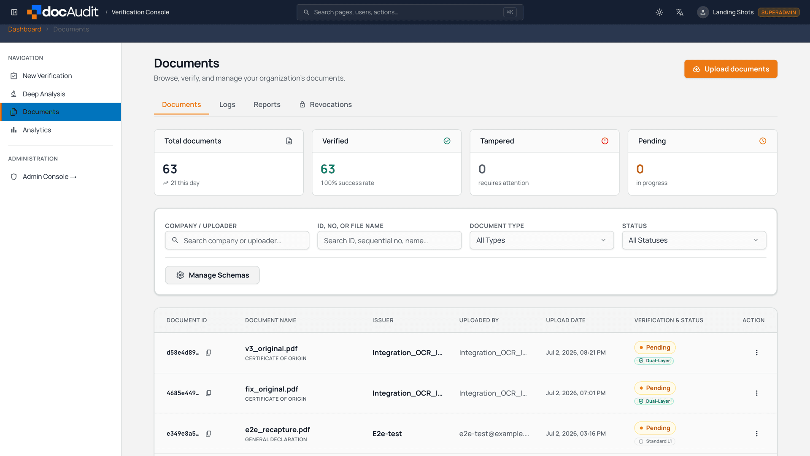Click e2e-test@example uploader cell
The image size is (810, 456).
click(494, 434)
